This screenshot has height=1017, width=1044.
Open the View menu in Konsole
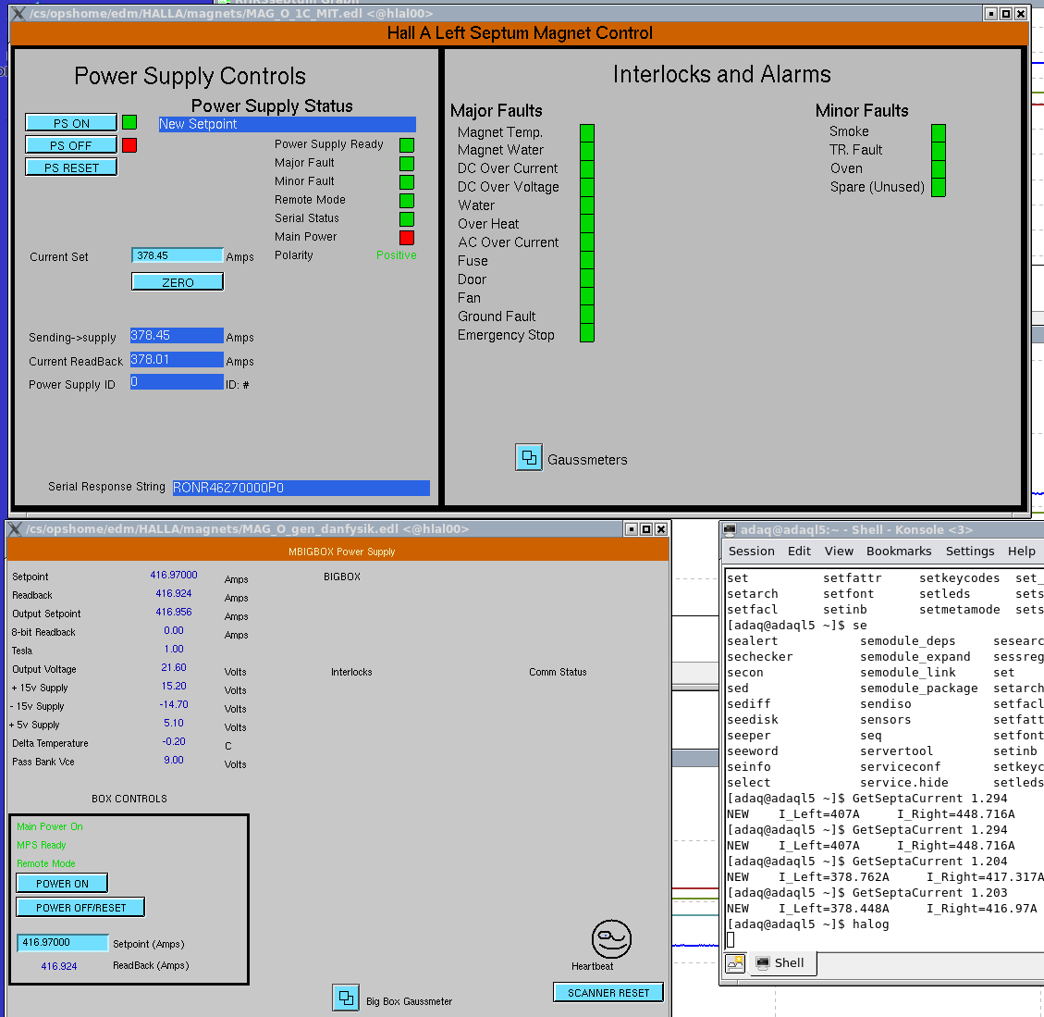pos(839,552)
